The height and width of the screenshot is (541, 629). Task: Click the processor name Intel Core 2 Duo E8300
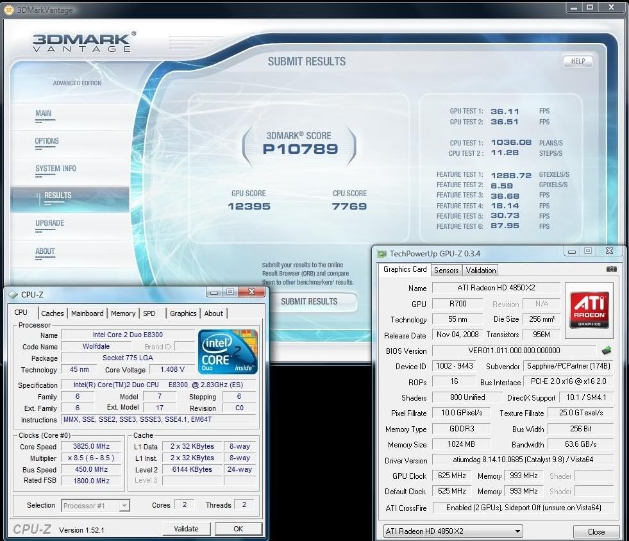[x=128, y=335]
